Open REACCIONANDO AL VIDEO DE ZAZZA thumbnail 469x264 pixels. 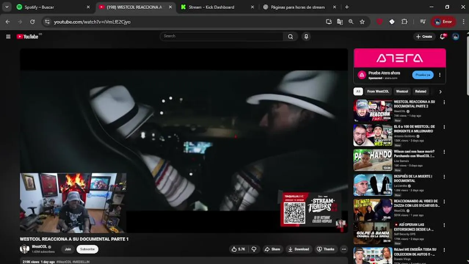(373, 210)
